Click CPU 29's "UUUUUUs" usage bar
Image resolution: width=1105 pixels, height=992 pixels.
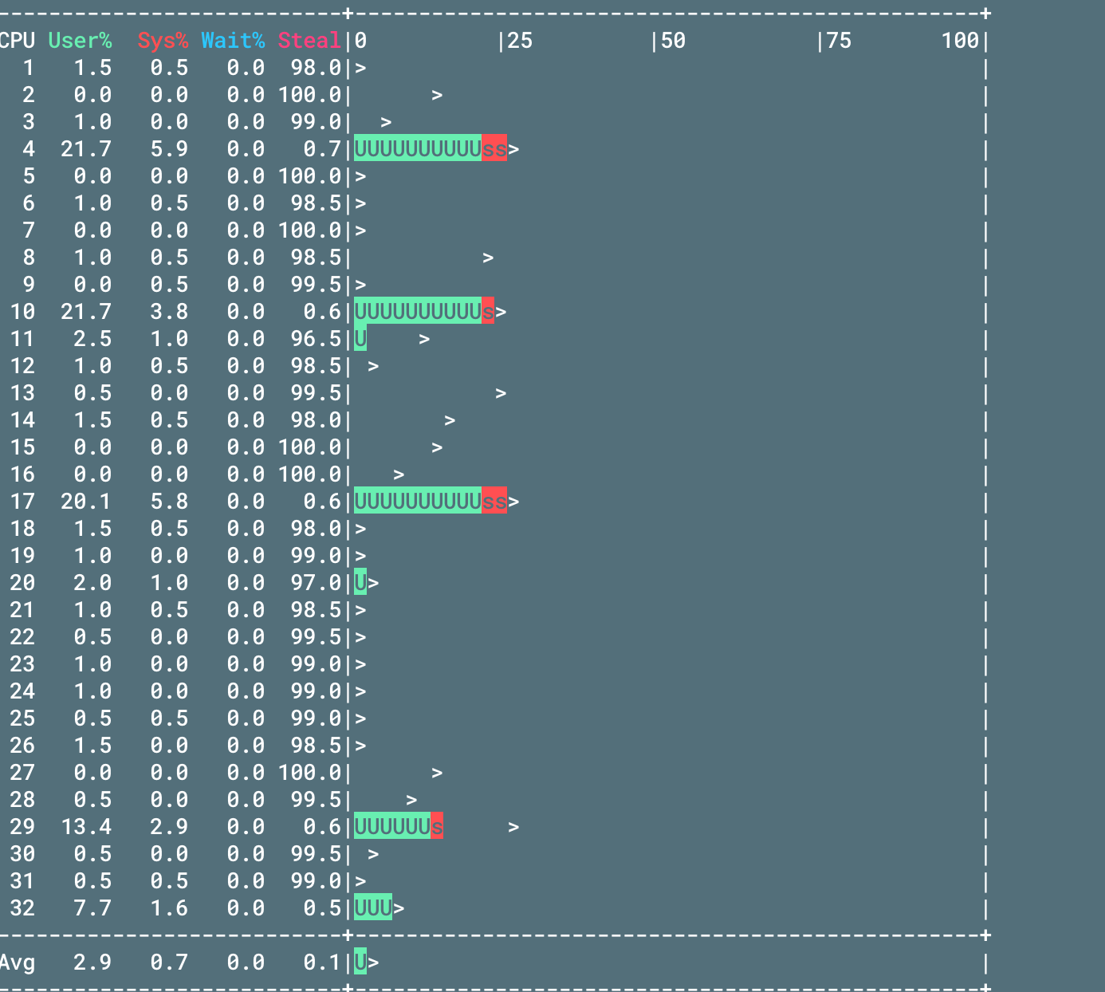[x=399, y=827]
